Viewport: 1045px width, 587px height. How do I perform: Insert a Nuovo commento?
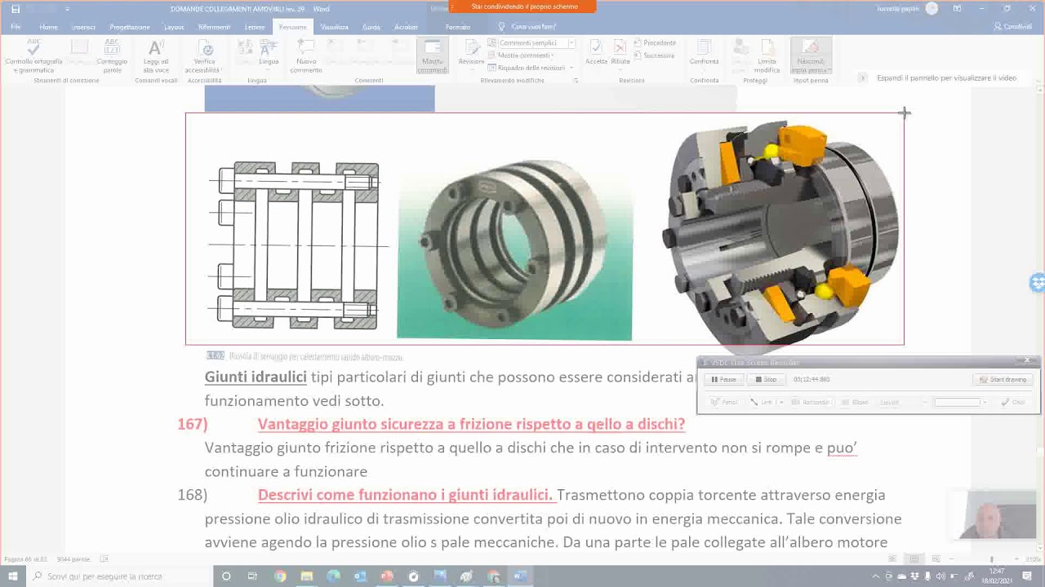click(306, 56)
